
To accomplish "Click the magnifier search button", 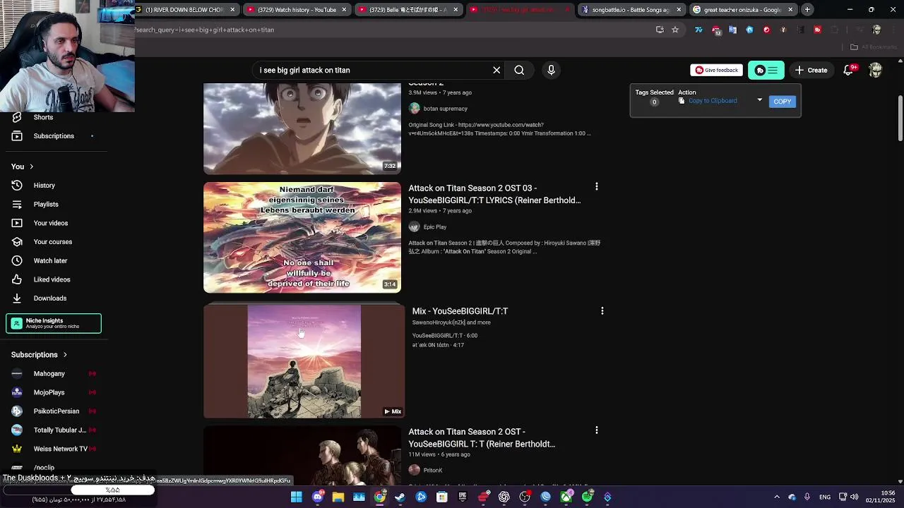I will 519,70.
